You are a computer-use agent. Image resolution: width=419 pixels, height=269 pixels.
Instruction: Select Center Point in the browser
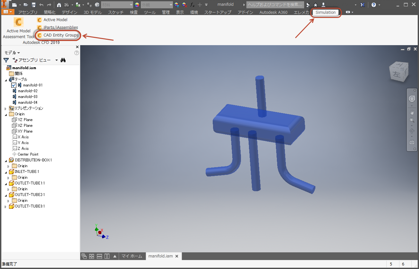pyautogui.click(x=25, y=154)
